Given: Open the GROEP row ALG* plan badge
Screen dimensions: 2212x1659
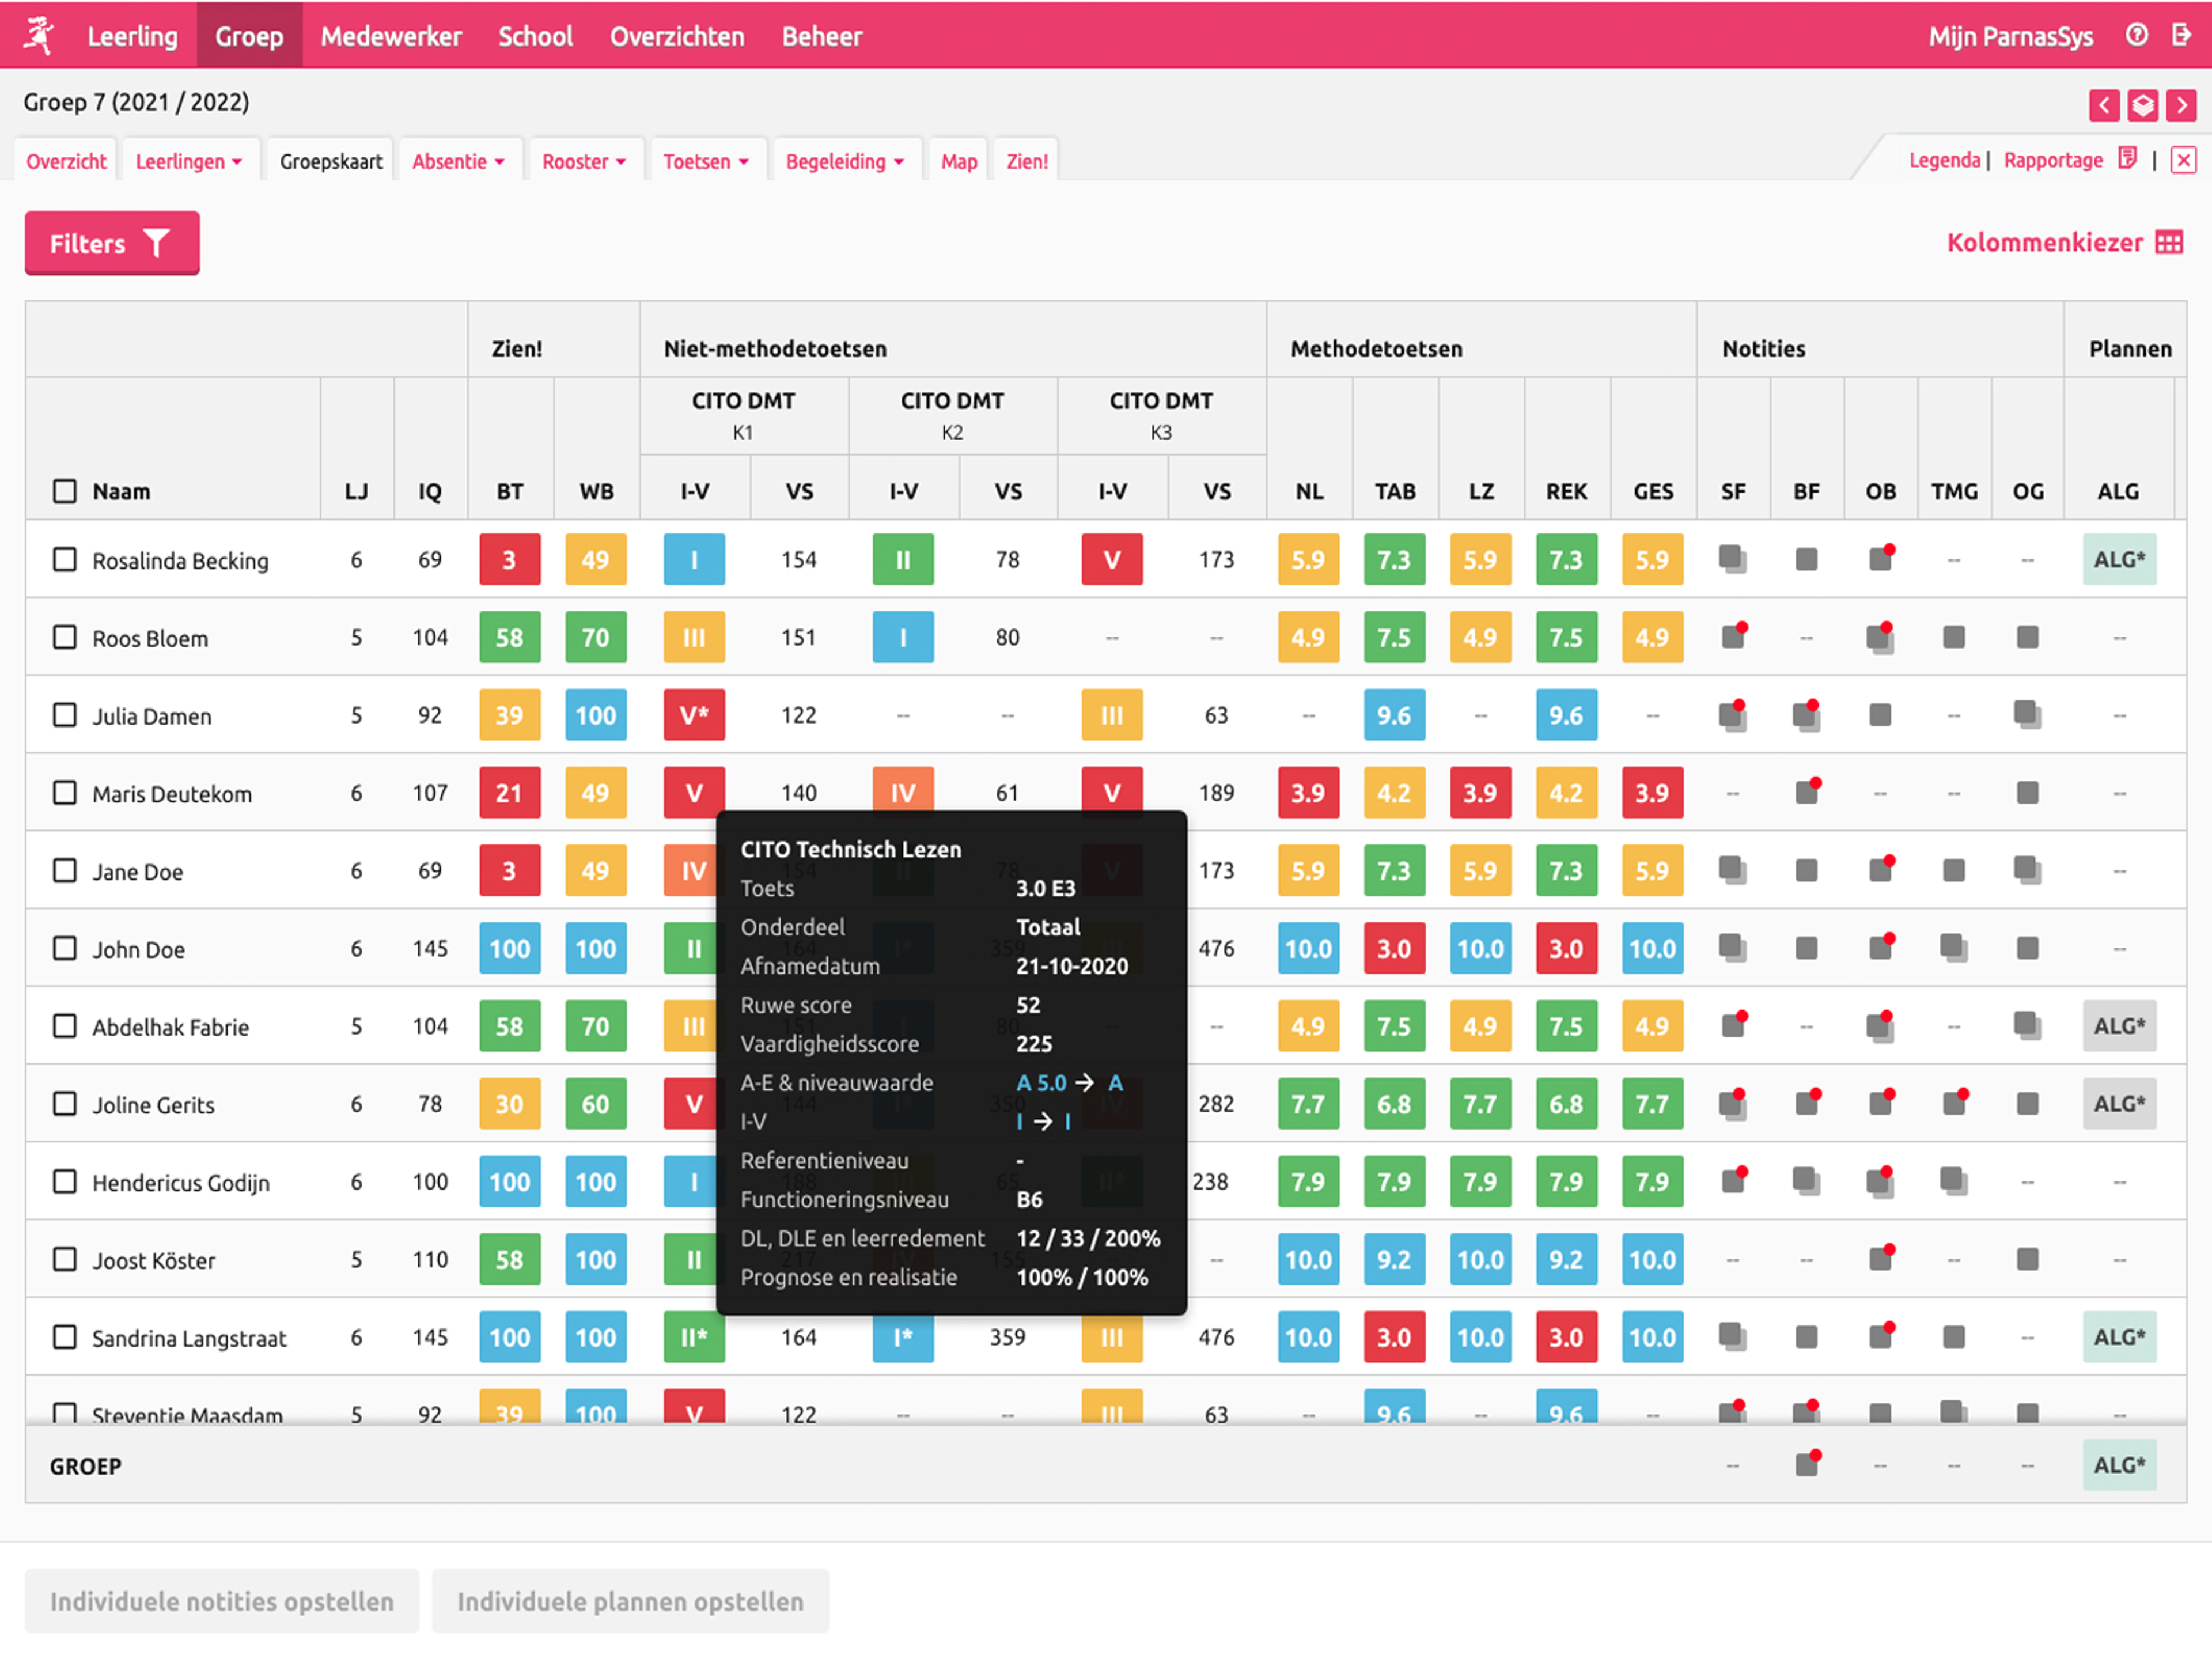Looking at the screenshot, I should pos(2119,1464).
